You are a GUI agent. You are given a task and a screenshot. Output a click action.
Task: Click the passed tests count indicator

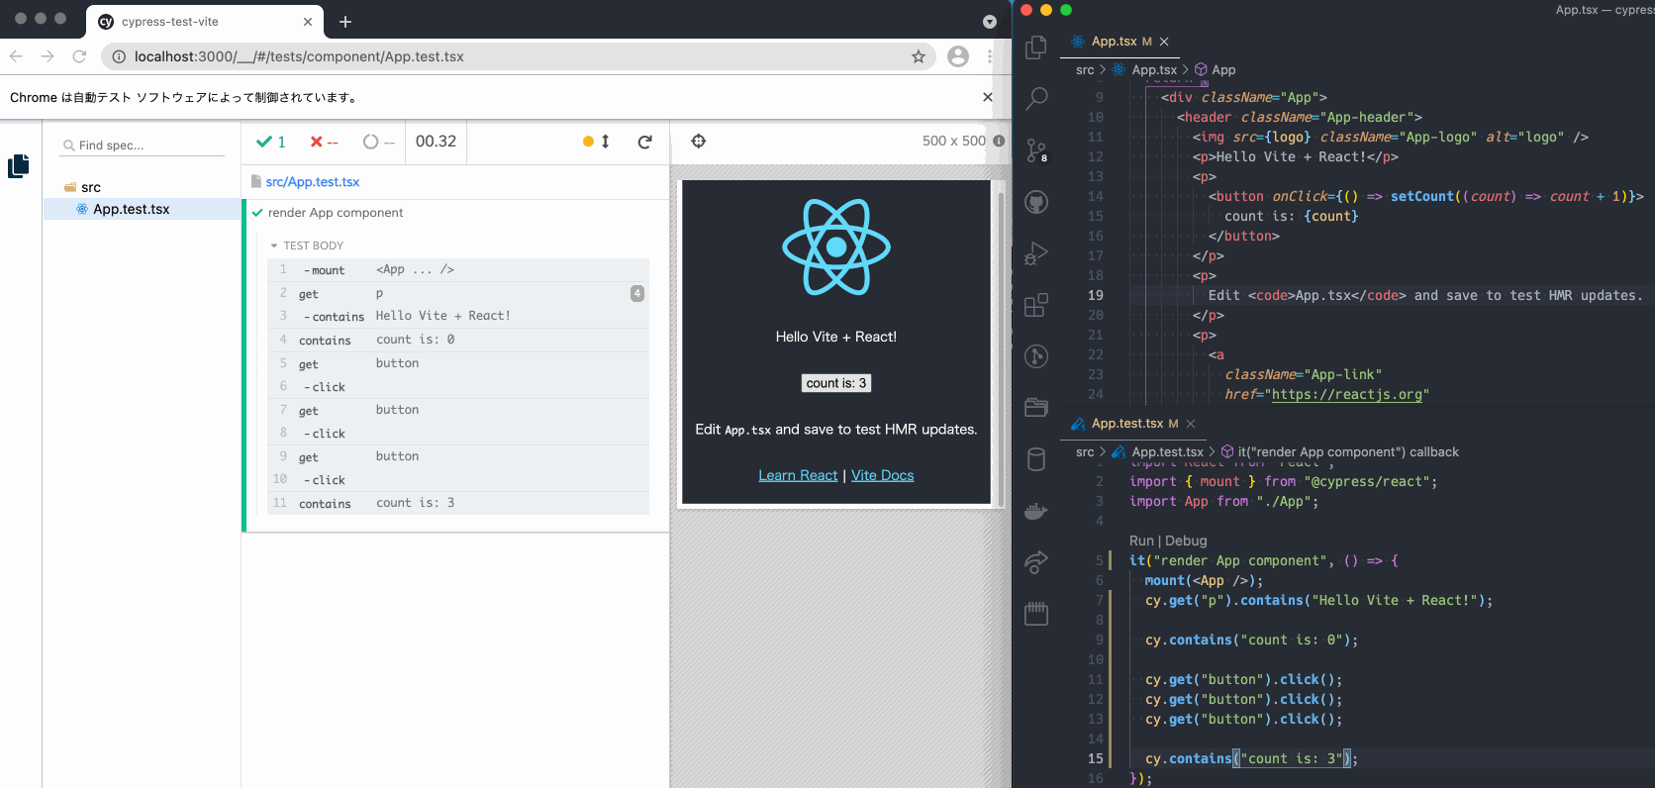click(x=271, y=142)
